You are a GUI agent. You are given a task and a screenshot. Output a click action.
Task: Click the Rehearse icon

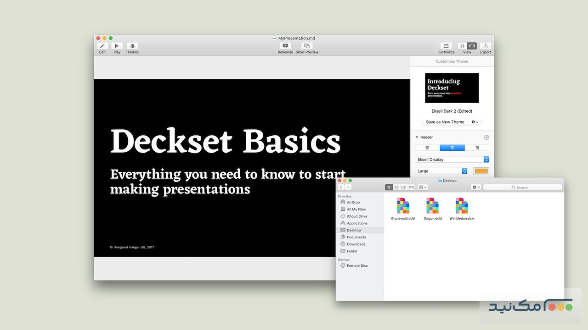pyautogui.click(x=285, y=46)
